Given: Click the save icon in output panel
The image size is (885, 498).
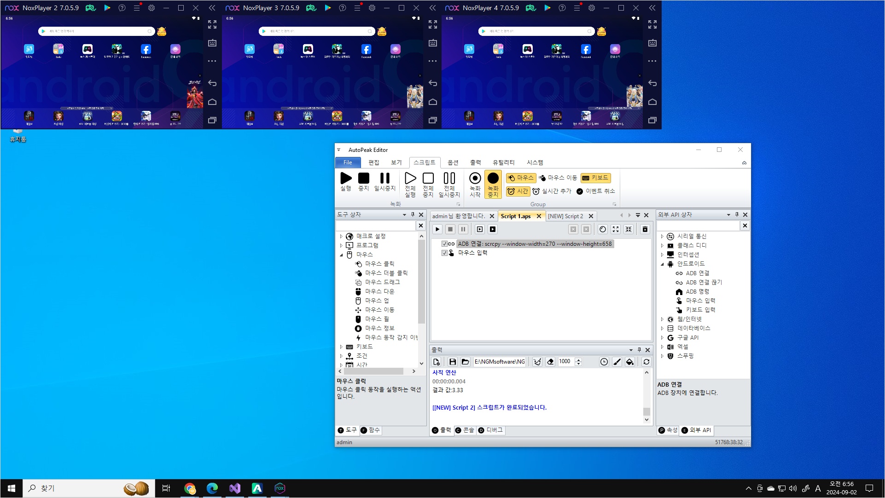Looking at the screenshot, I should [x=452, y=362].
